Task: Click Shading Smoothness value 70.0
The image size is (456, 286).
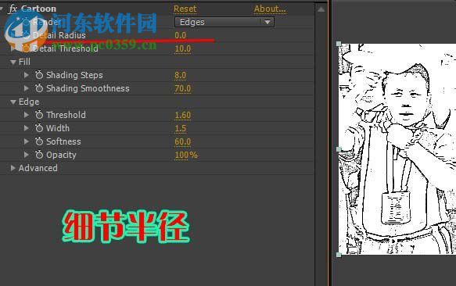Action: click(x=182, y=88)
